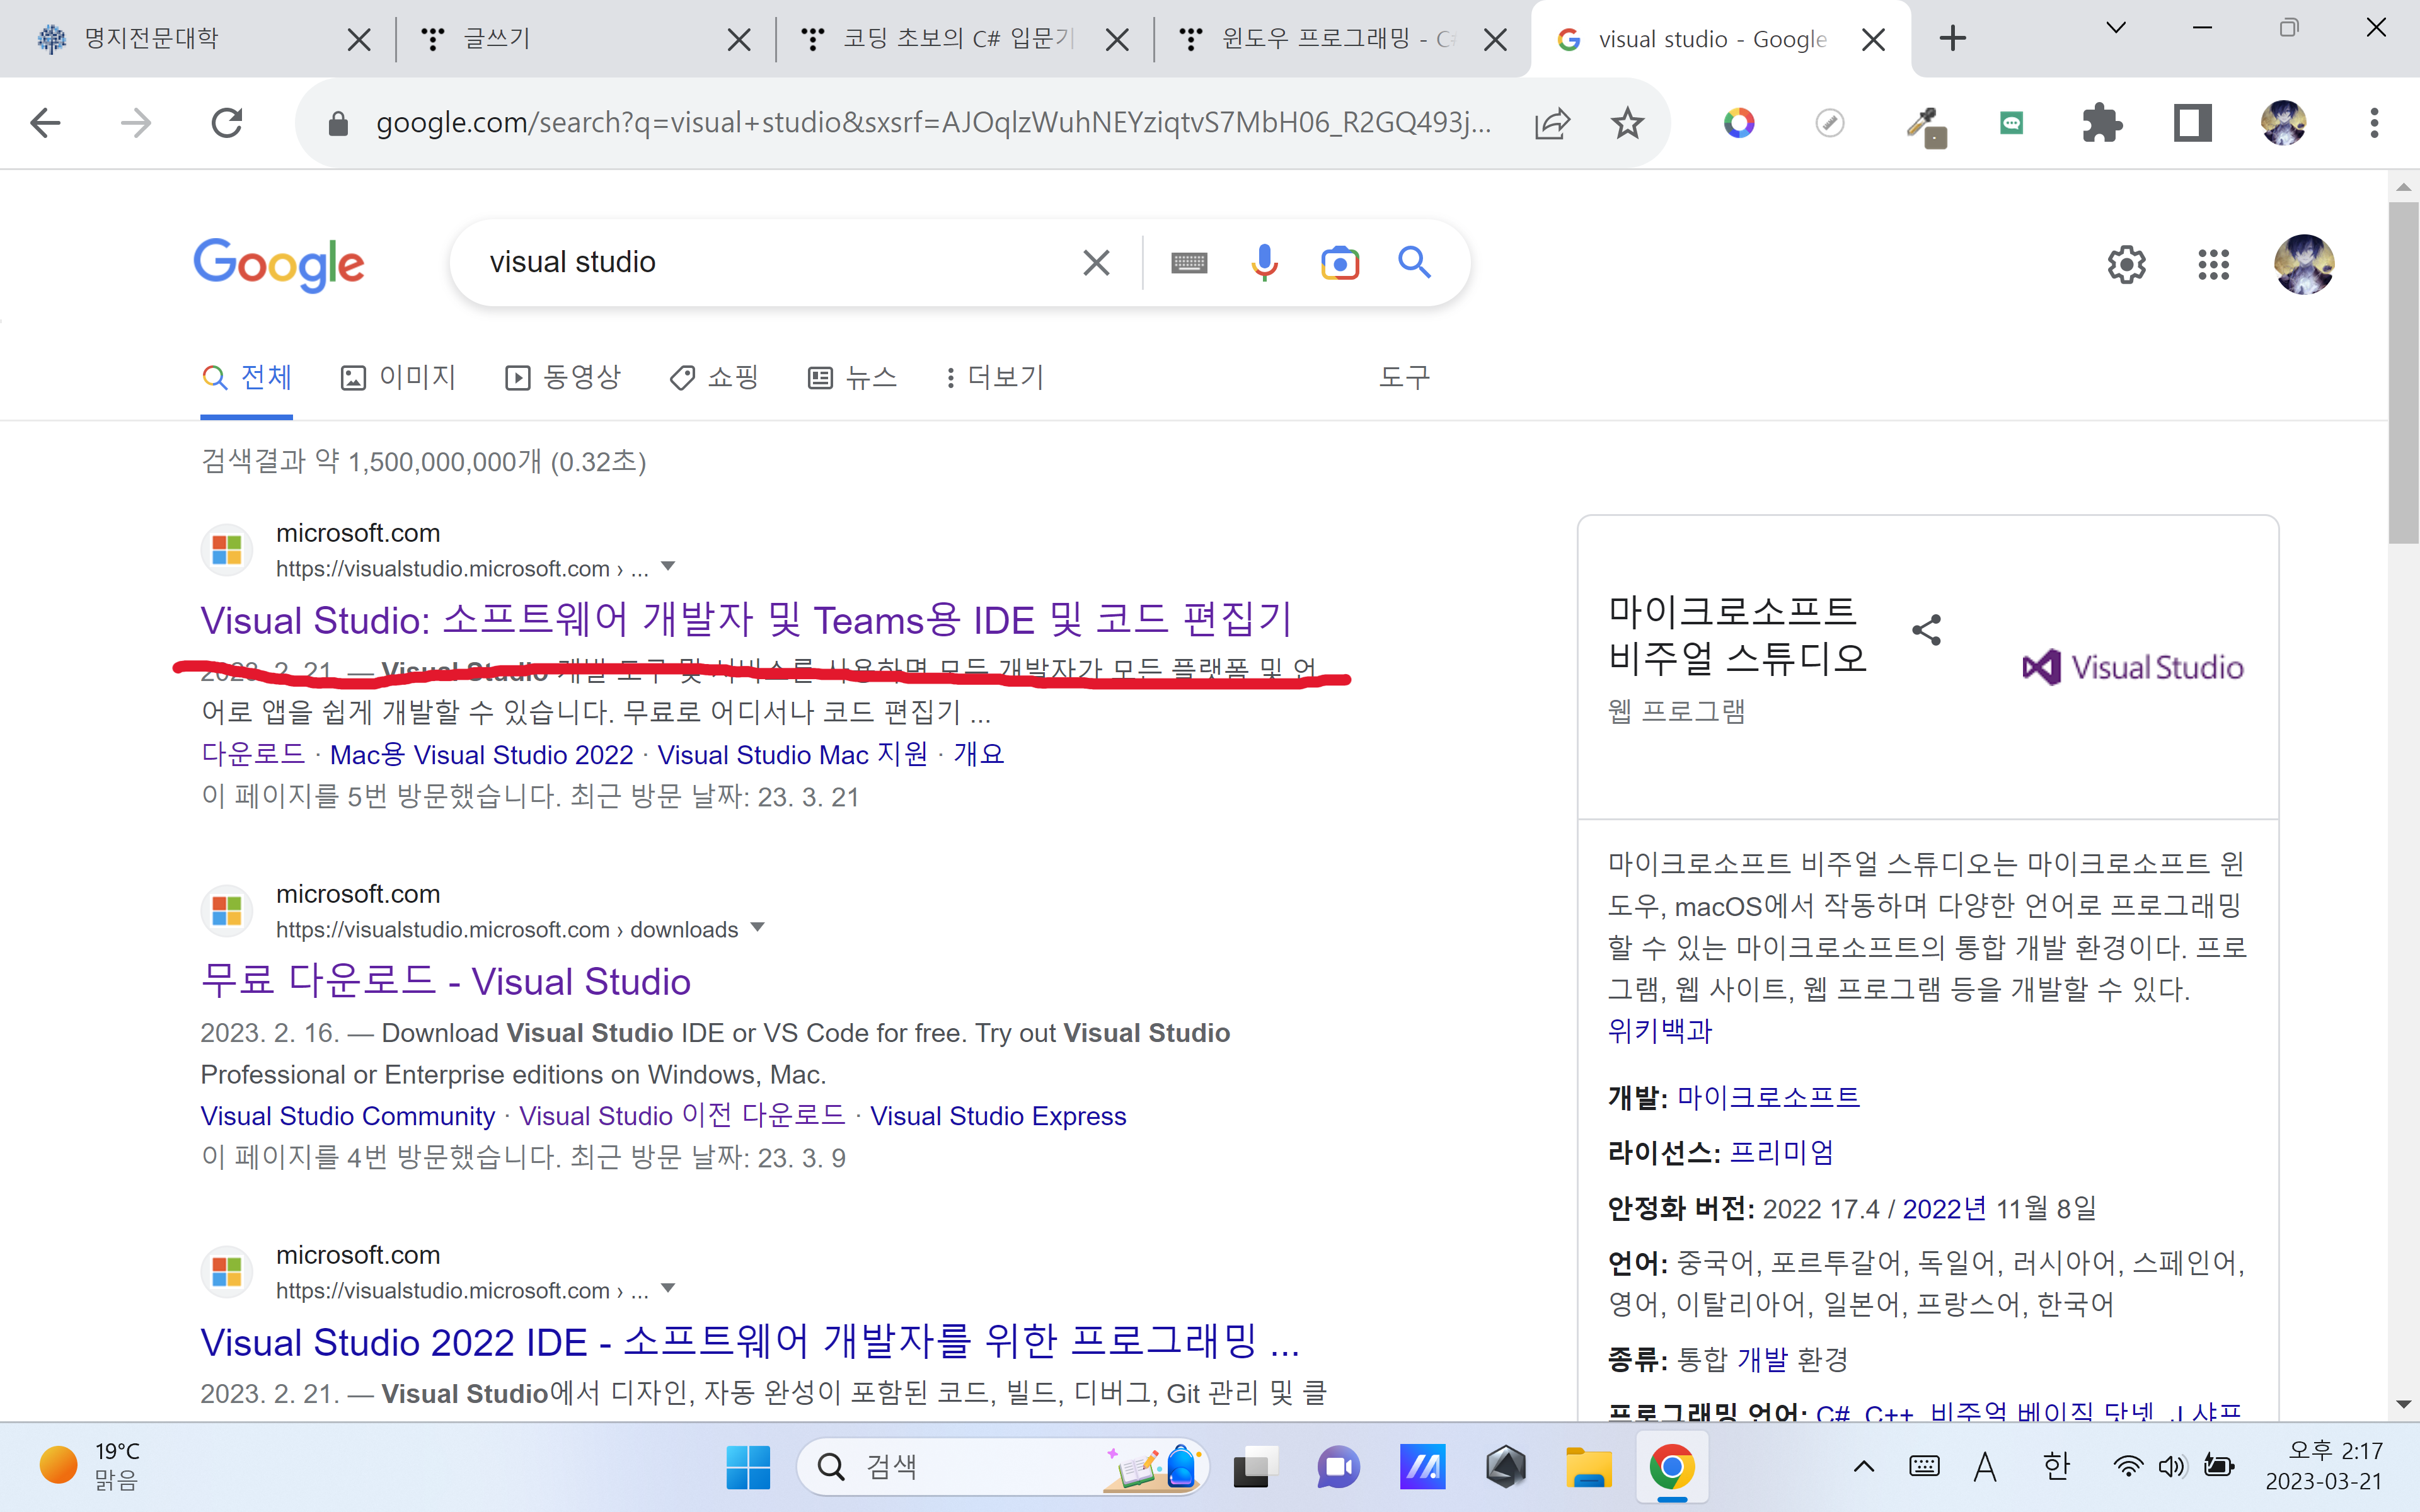Open the 프리미엄 license link

click(x=1781, y=1153)
